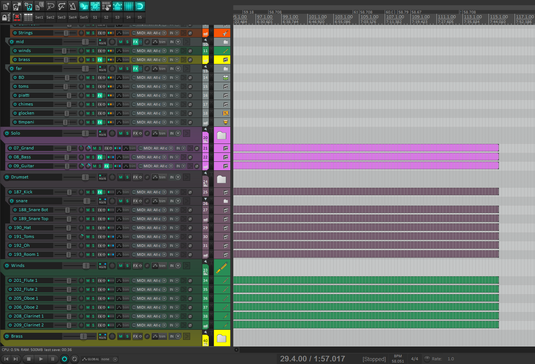Screen dimensions: 535x364
Task: Select the Set1 toolbar tab
Action: pyautogui.click(x=39, y=17)
